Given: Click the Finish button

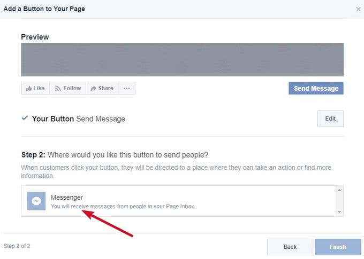Looking at the screenshot, I should click(x=338, y=247).
